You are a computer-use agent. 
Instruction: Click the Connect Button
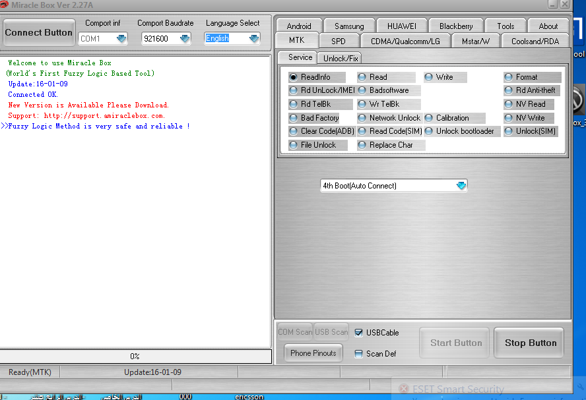[39, 32]
